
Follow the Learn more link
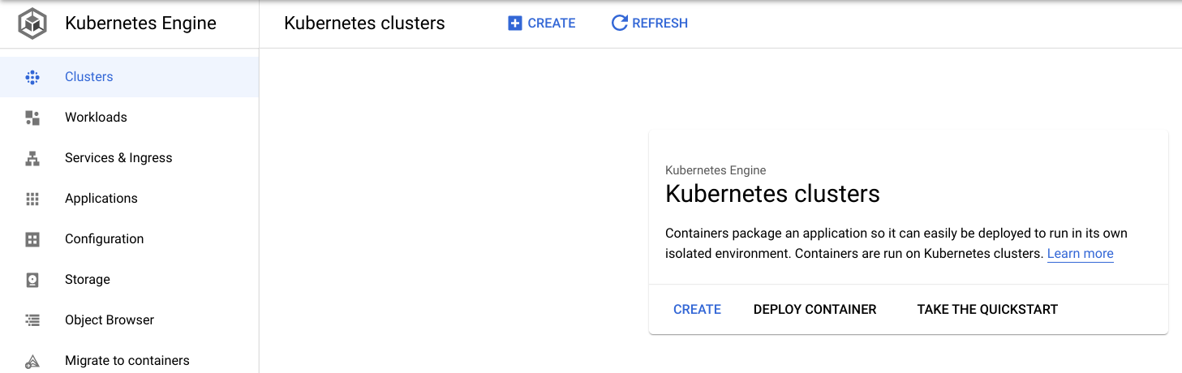pos(1080,254)
